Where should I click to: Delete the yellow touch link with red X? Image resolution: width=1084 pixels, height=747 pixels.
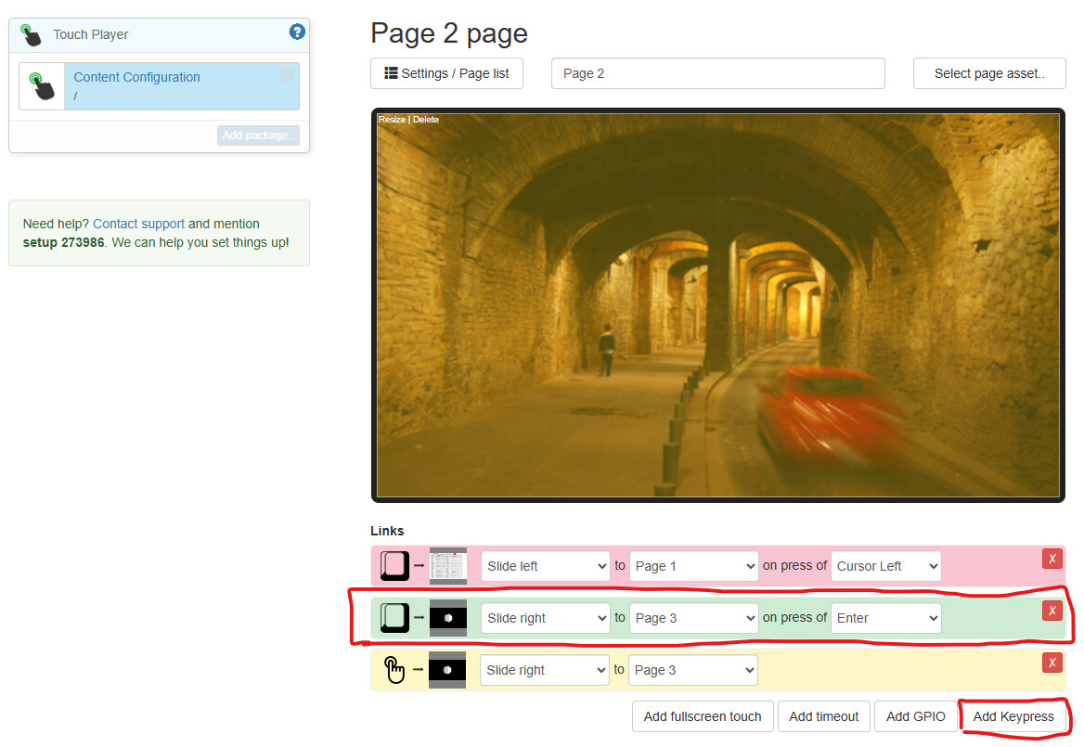[1052, 663]
